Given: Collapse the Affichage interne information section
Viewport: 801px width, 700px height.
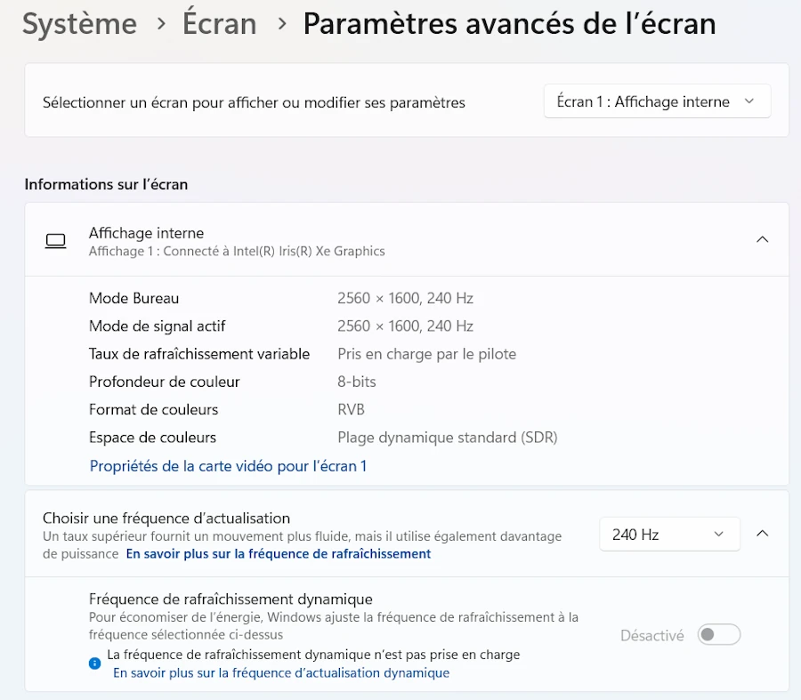Looking at the screenshot, I should tap(762, 239).
